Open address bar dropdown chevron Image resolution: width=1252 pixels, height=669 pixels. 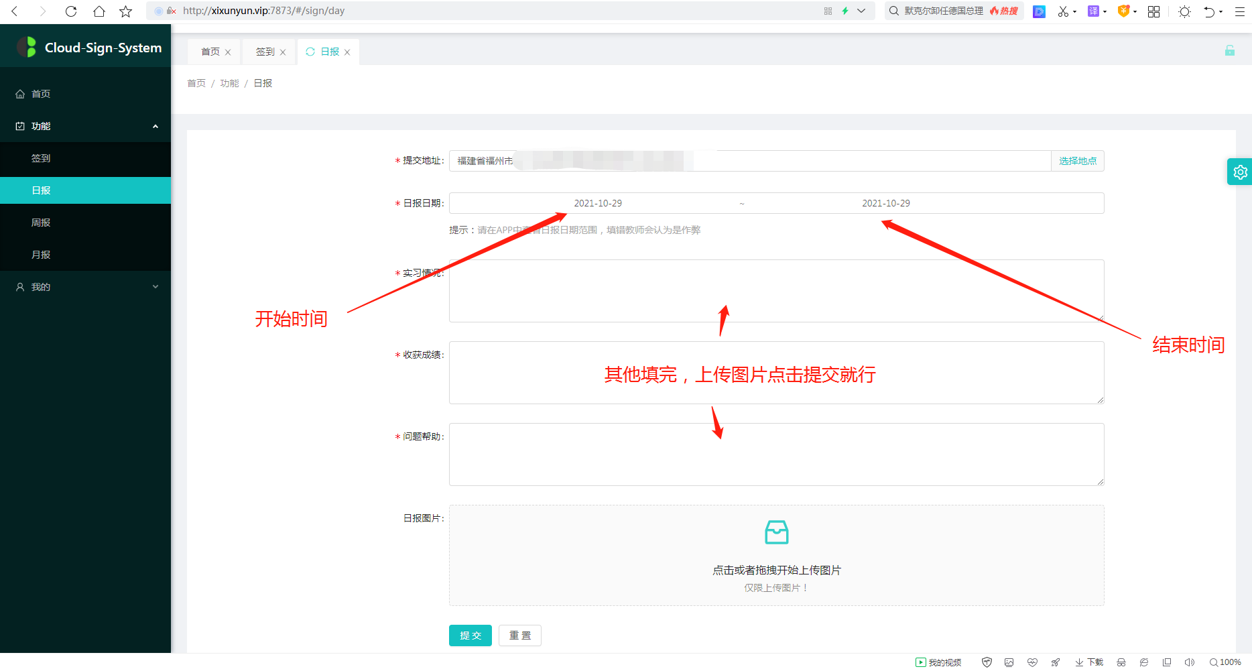coord(861,11)
